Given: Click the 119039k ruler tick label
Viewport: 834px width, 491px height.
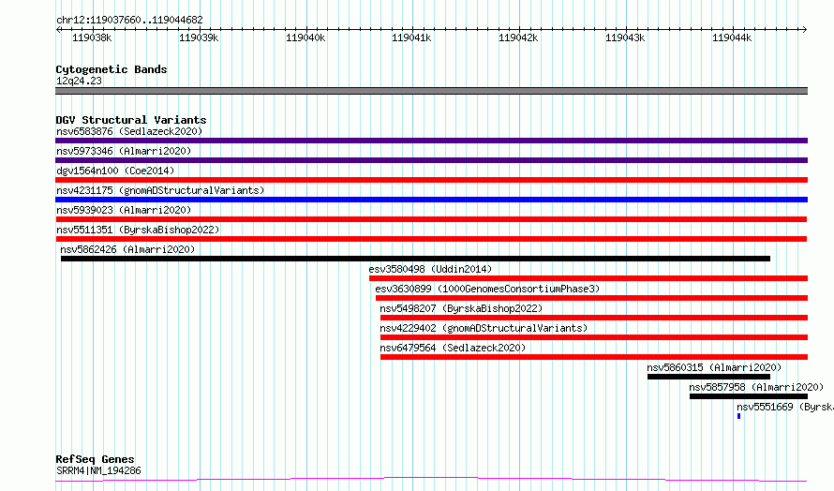Looking at the screenshot, I should (199, 37).
